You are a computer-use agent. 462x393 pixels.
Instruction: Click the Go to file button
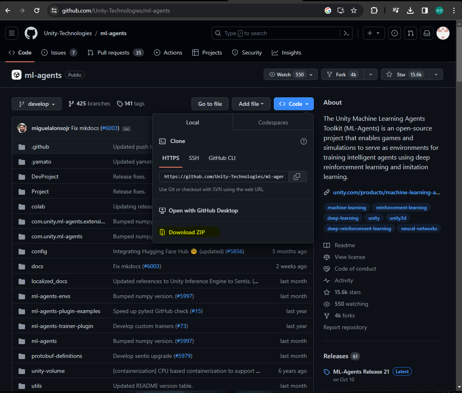pyautogui.click(x=210, y=104)
